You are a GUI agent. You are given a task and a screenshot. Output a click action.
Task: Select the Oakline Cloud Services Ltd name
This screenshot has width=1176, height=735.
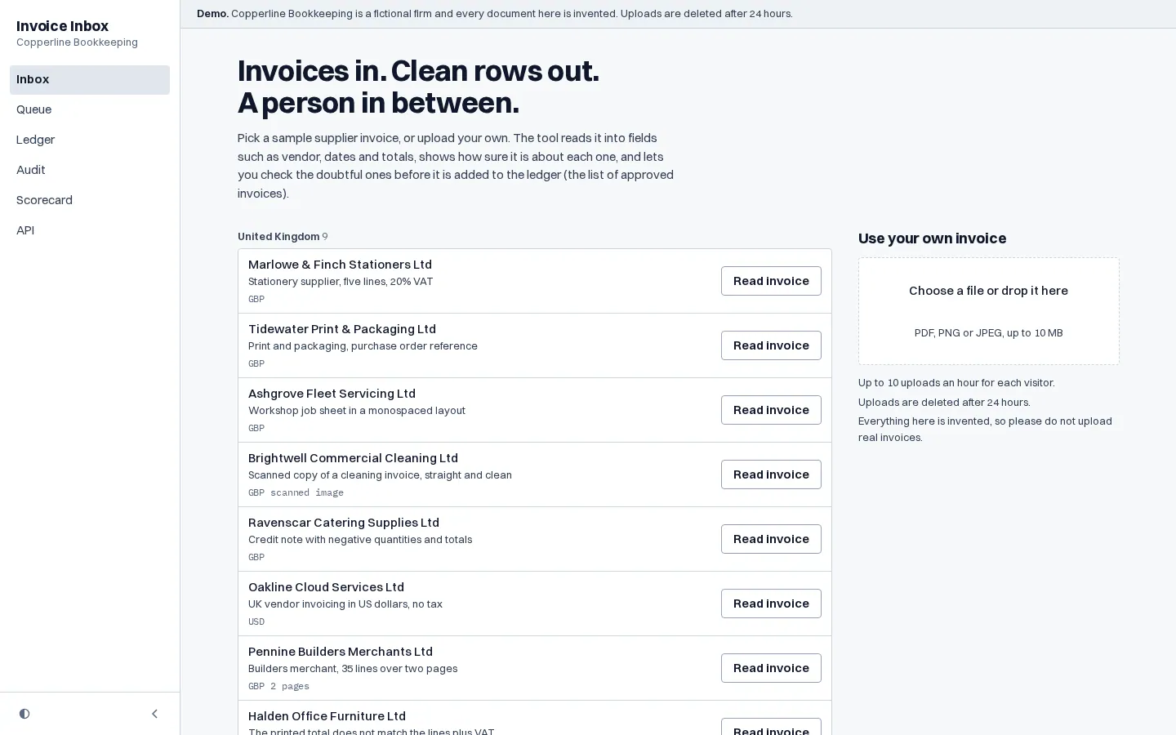[326, 587]
